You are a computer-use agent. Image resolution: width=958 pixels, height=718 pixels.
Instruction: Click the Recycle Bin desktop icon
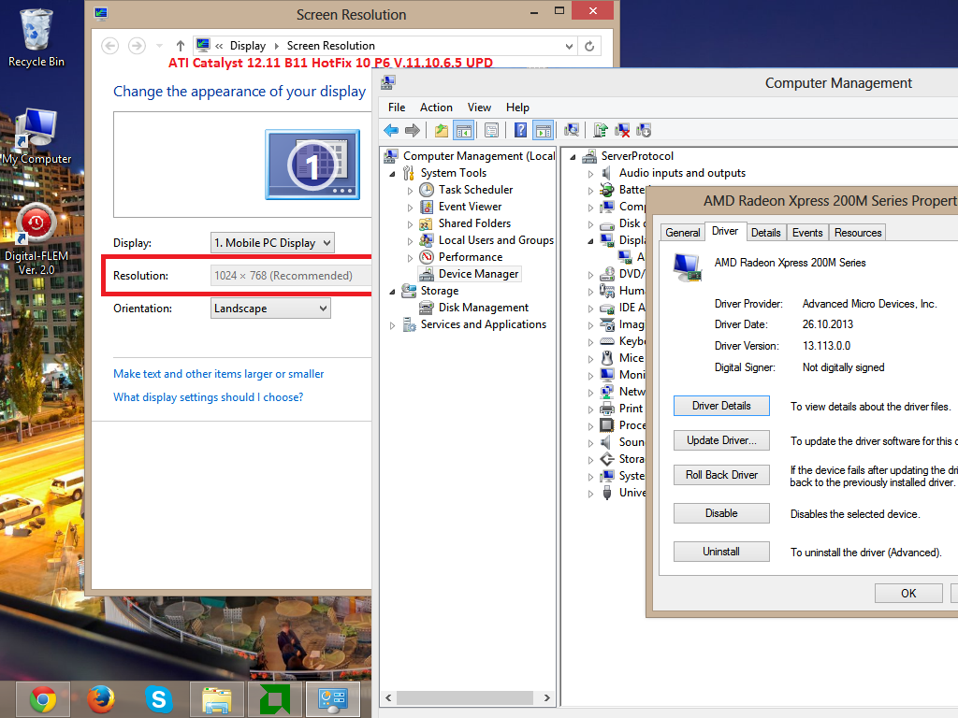[x=36, y=37]
